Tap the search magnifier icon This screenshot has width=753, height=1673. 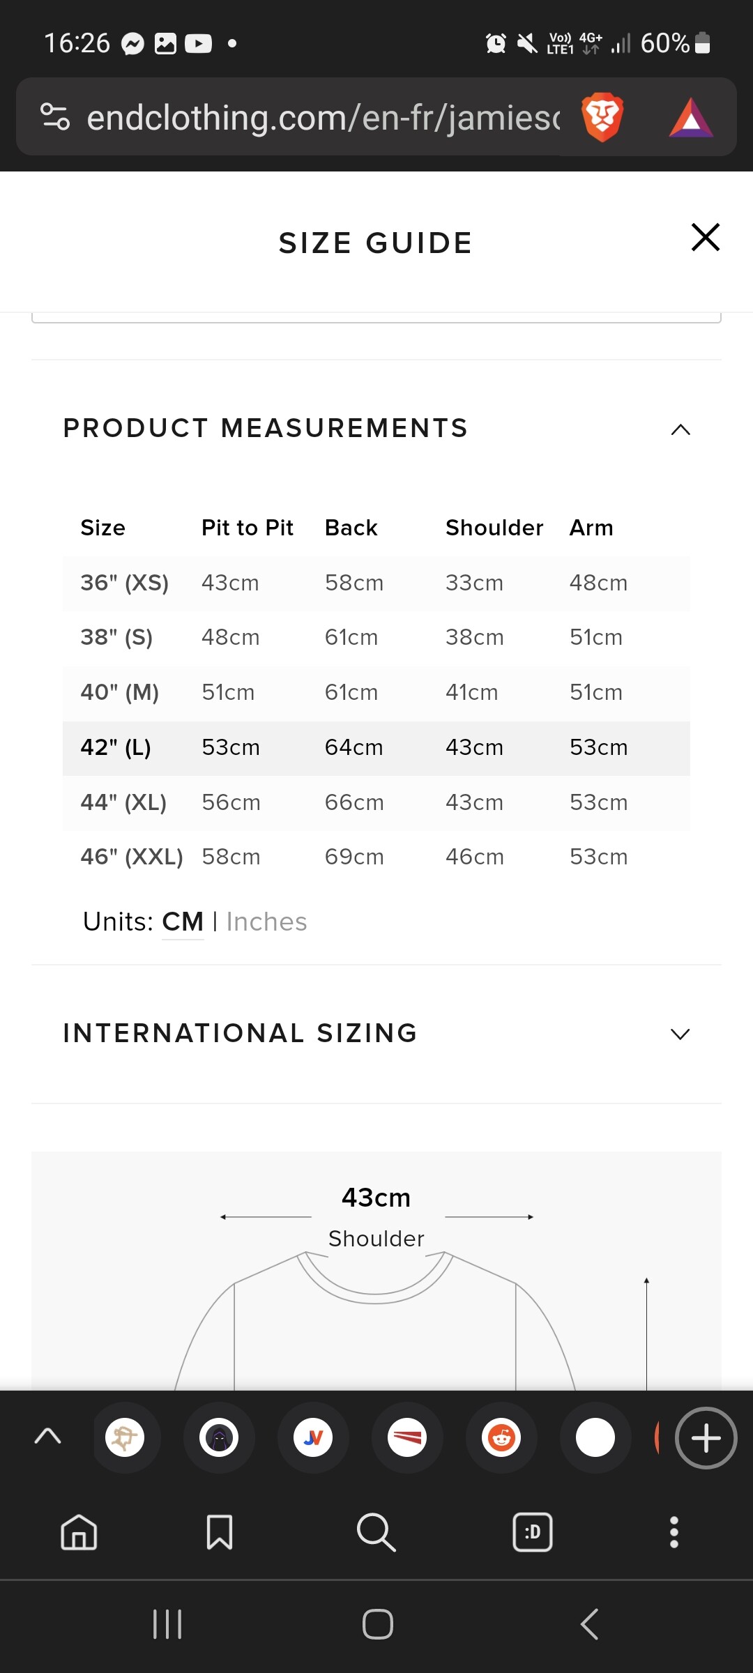pos(376,1532)
